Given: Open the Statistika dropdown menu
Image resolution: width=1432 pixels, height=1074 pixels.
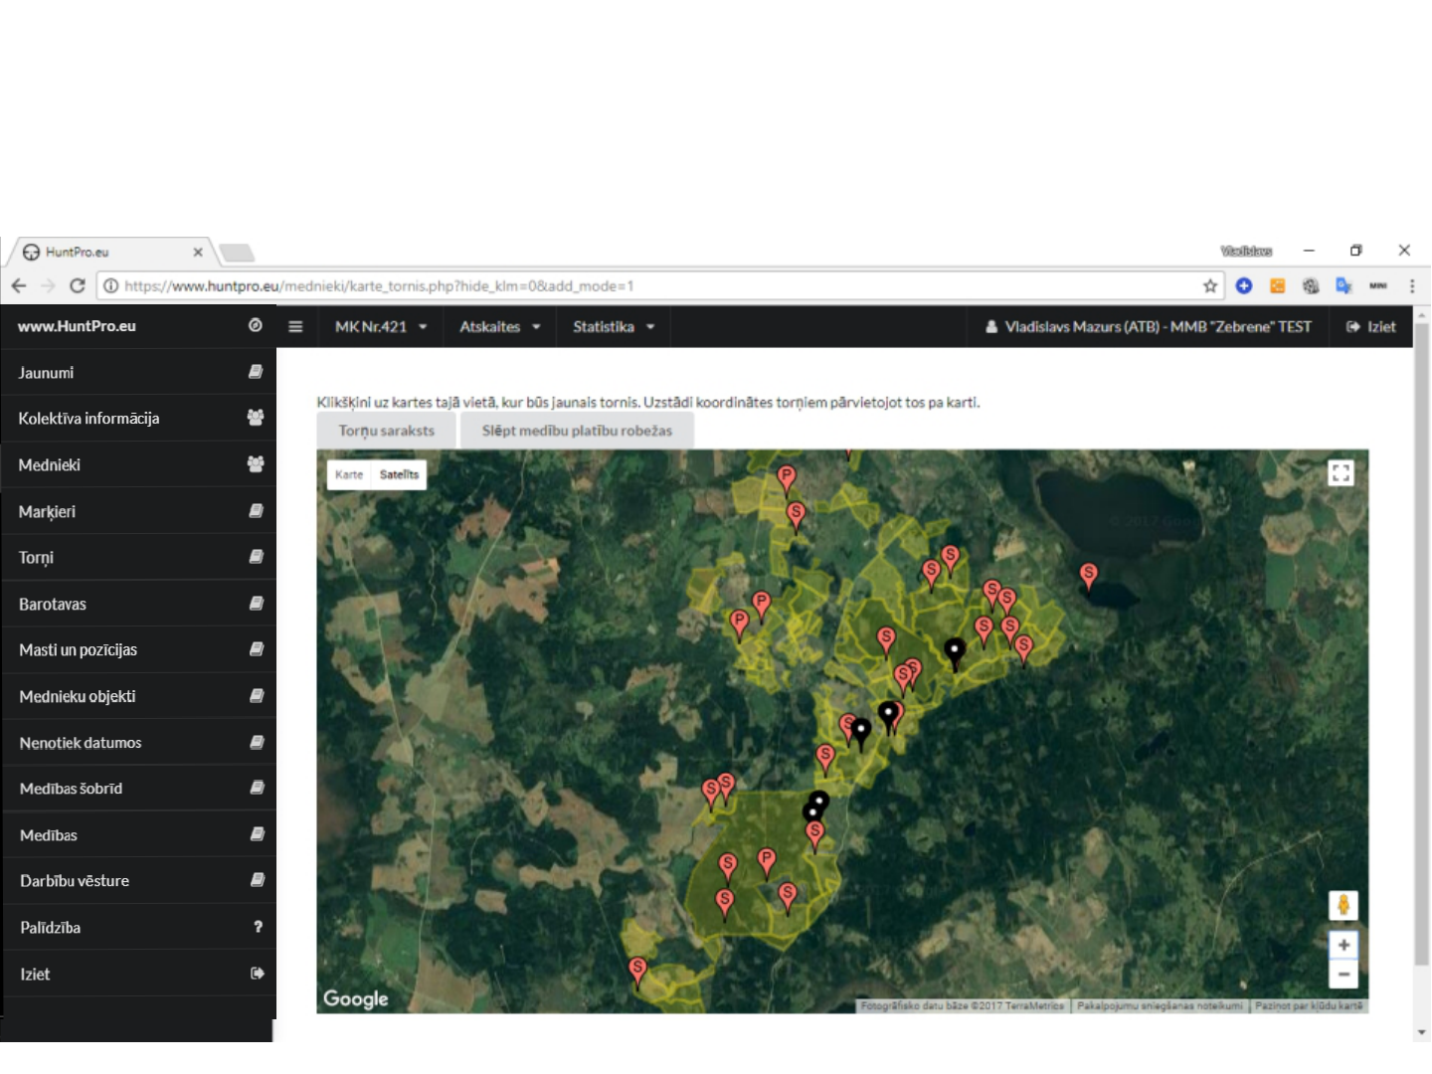Looking at the screenshot, I should tap(614, 326).
